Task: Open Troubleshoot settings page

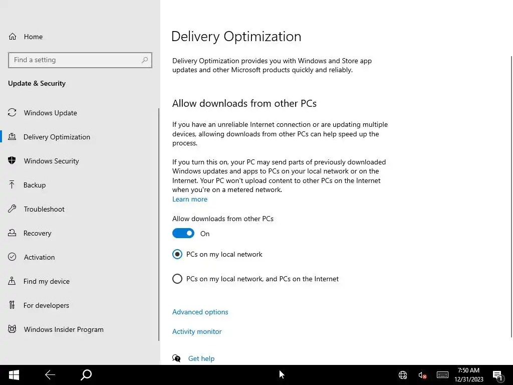Action: (x=79, y=209)
